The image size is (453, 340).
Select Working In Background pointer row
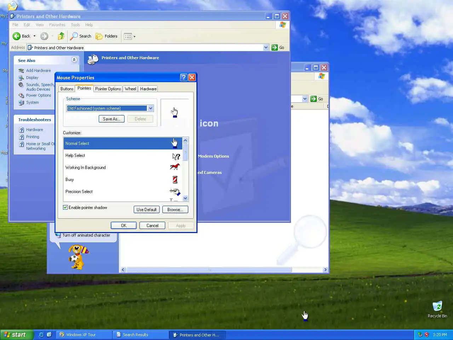(x=123, y=168)
